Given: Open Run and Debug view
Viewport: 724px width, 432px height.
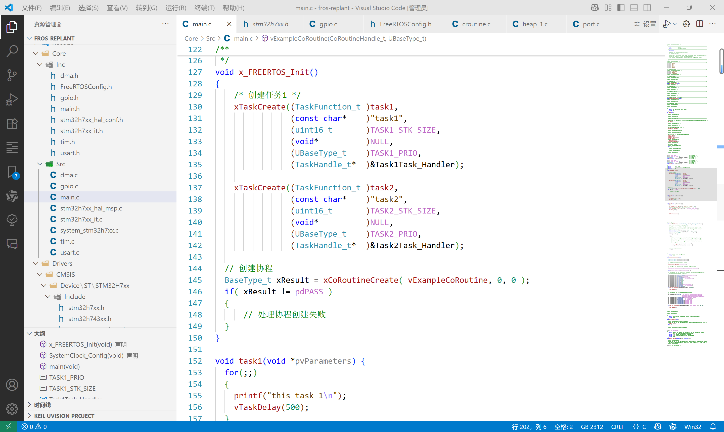Looking at the screenshot, I should tap(12, 99).
